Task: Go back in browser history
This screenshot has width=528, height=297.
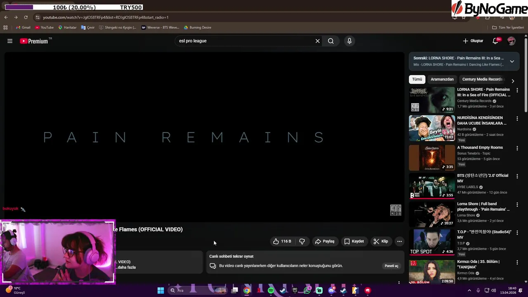Action: click(6, 17)
